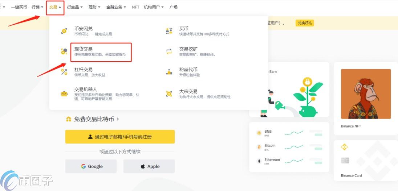Select 粉丝代币 in the menu
The image size is (398, 191).
click(190, 72)
